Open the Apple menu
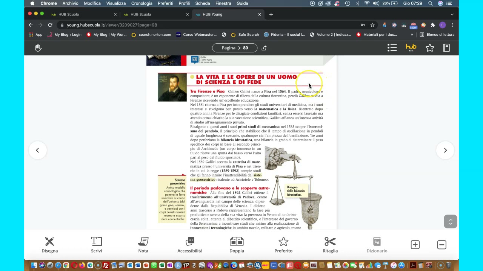This screenshot has width=483, height=271. pyautogui.click(x=32, y=3)
